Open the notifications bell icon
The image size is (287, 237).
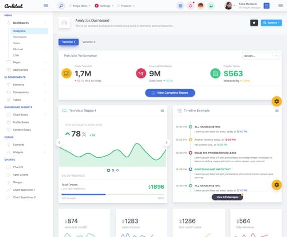(191, 6)
